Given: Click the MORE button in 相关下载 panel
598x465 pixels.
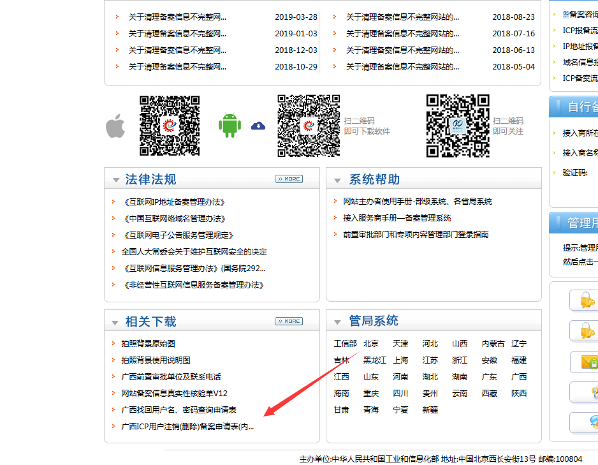Looking at the screenshot, I should point(289,321).
